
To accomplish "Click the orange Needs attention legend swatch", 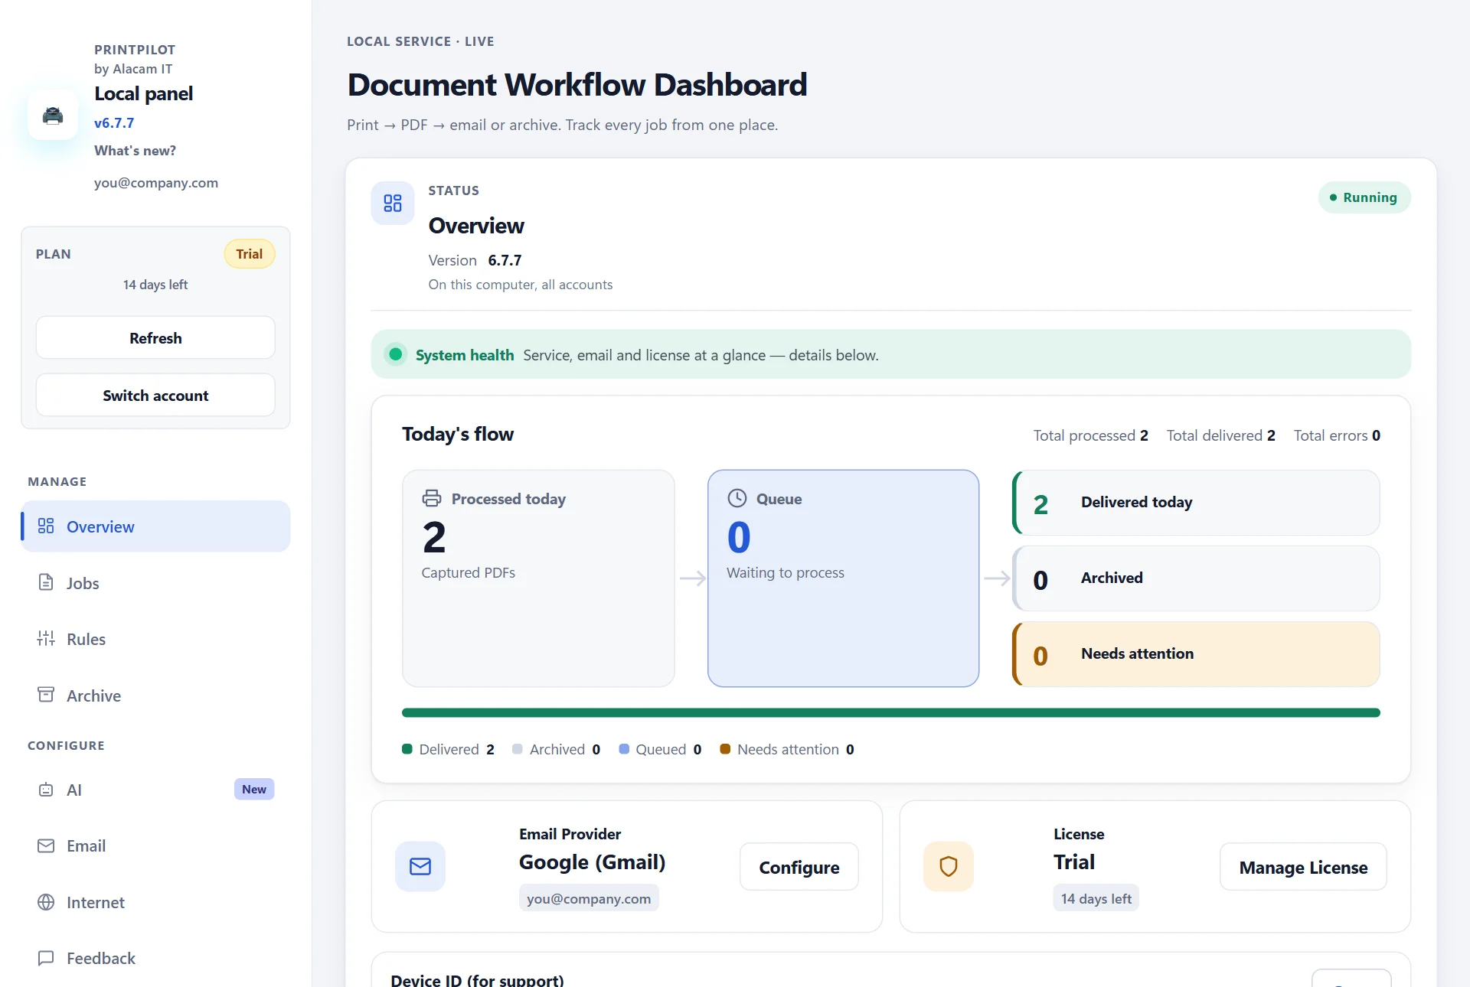I will [x=725, y=749].
